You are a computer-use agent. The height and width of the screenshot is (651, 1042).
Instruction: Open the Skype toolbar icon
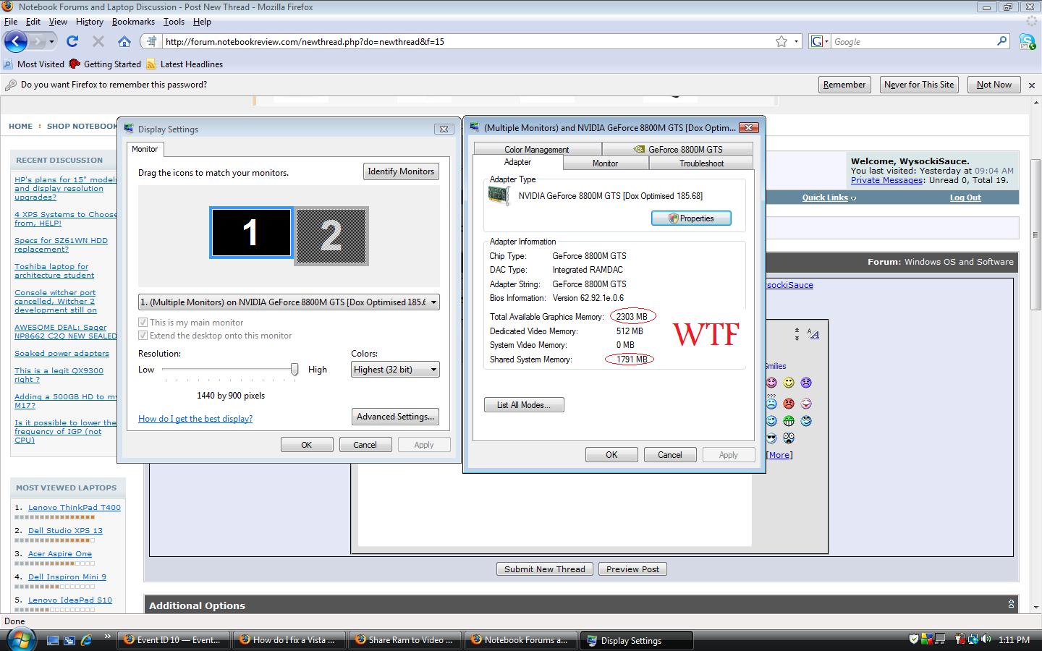pos(1027,41)
